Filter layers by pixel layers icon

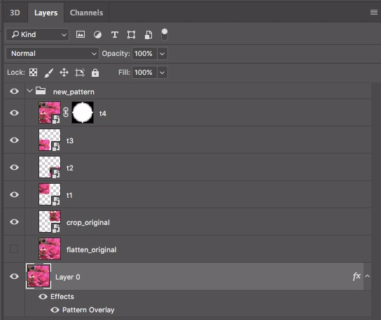coord(81,34)
